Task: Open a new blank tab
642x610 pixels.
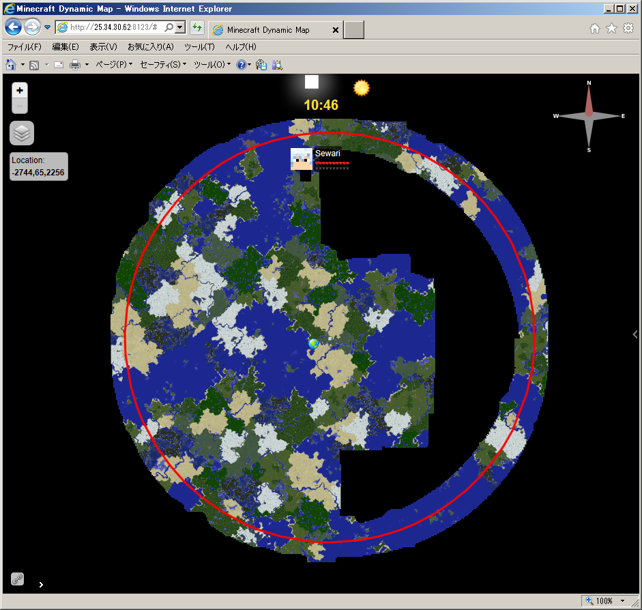Action: [354, 30]
